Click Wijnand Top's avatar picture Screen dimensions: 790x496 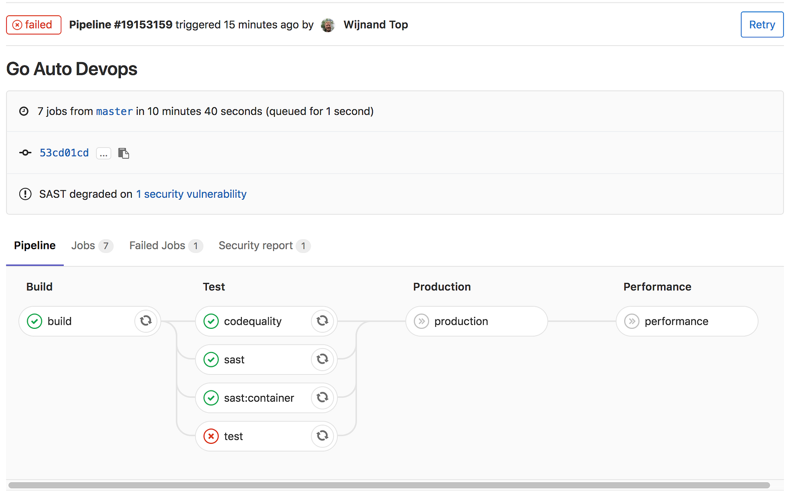328,25
